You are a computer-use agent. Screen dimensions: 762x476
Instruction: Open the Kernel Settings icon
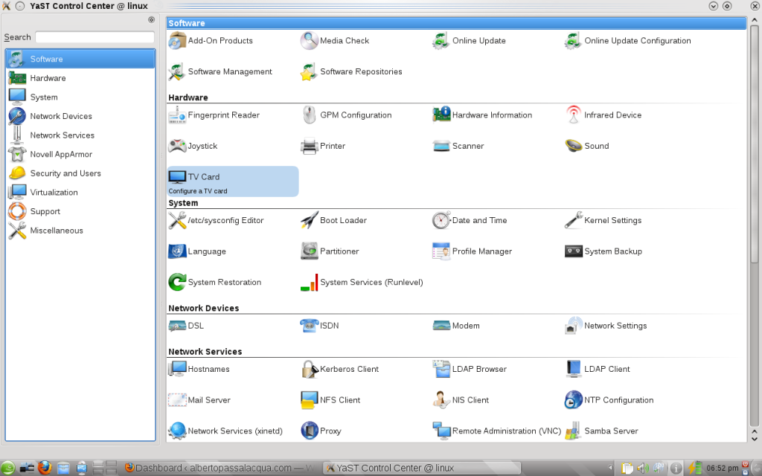574,220
